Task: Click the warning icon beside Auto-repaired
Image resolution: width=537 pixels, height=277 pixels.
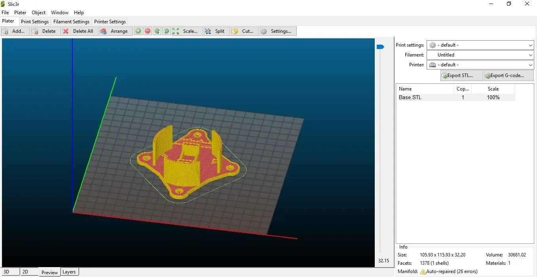Action: (x=423, y=271)
